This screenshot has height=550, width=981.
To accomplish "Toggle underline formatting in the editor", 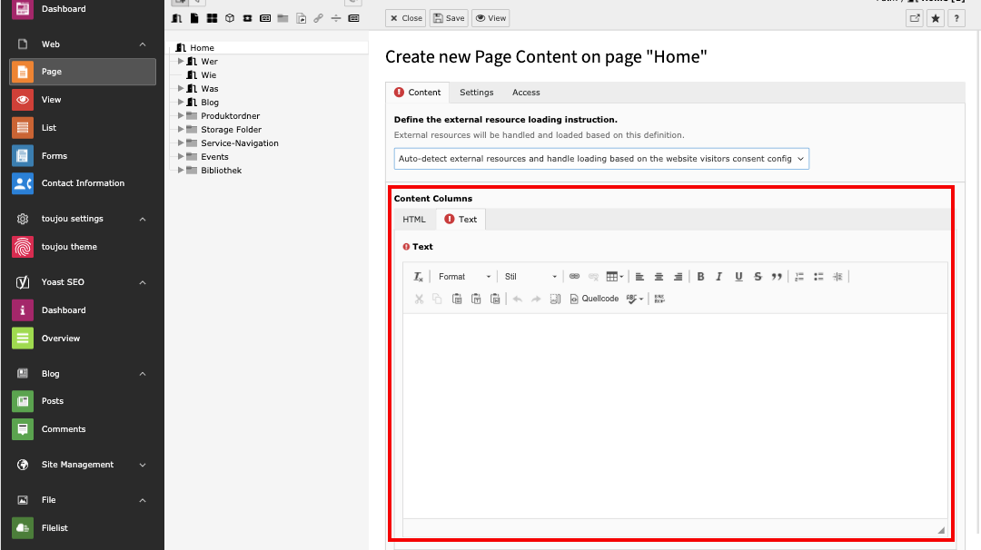I will tap(738, 277).
